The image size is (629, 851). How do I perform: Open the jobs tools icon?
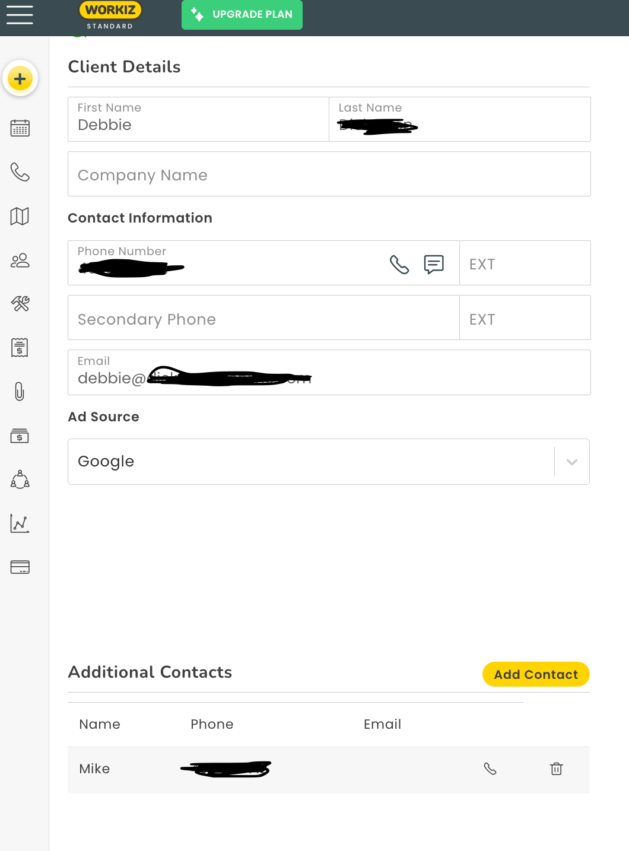[x=20, y=304]
